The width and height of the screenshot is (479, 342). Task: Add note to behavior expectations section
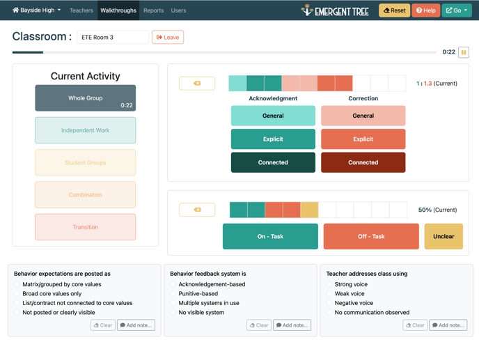click(x=136, y=325)
